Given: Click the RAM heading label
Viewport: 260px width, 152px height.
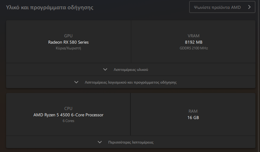Looking at the screenshot, I should [x=193, y=111].
